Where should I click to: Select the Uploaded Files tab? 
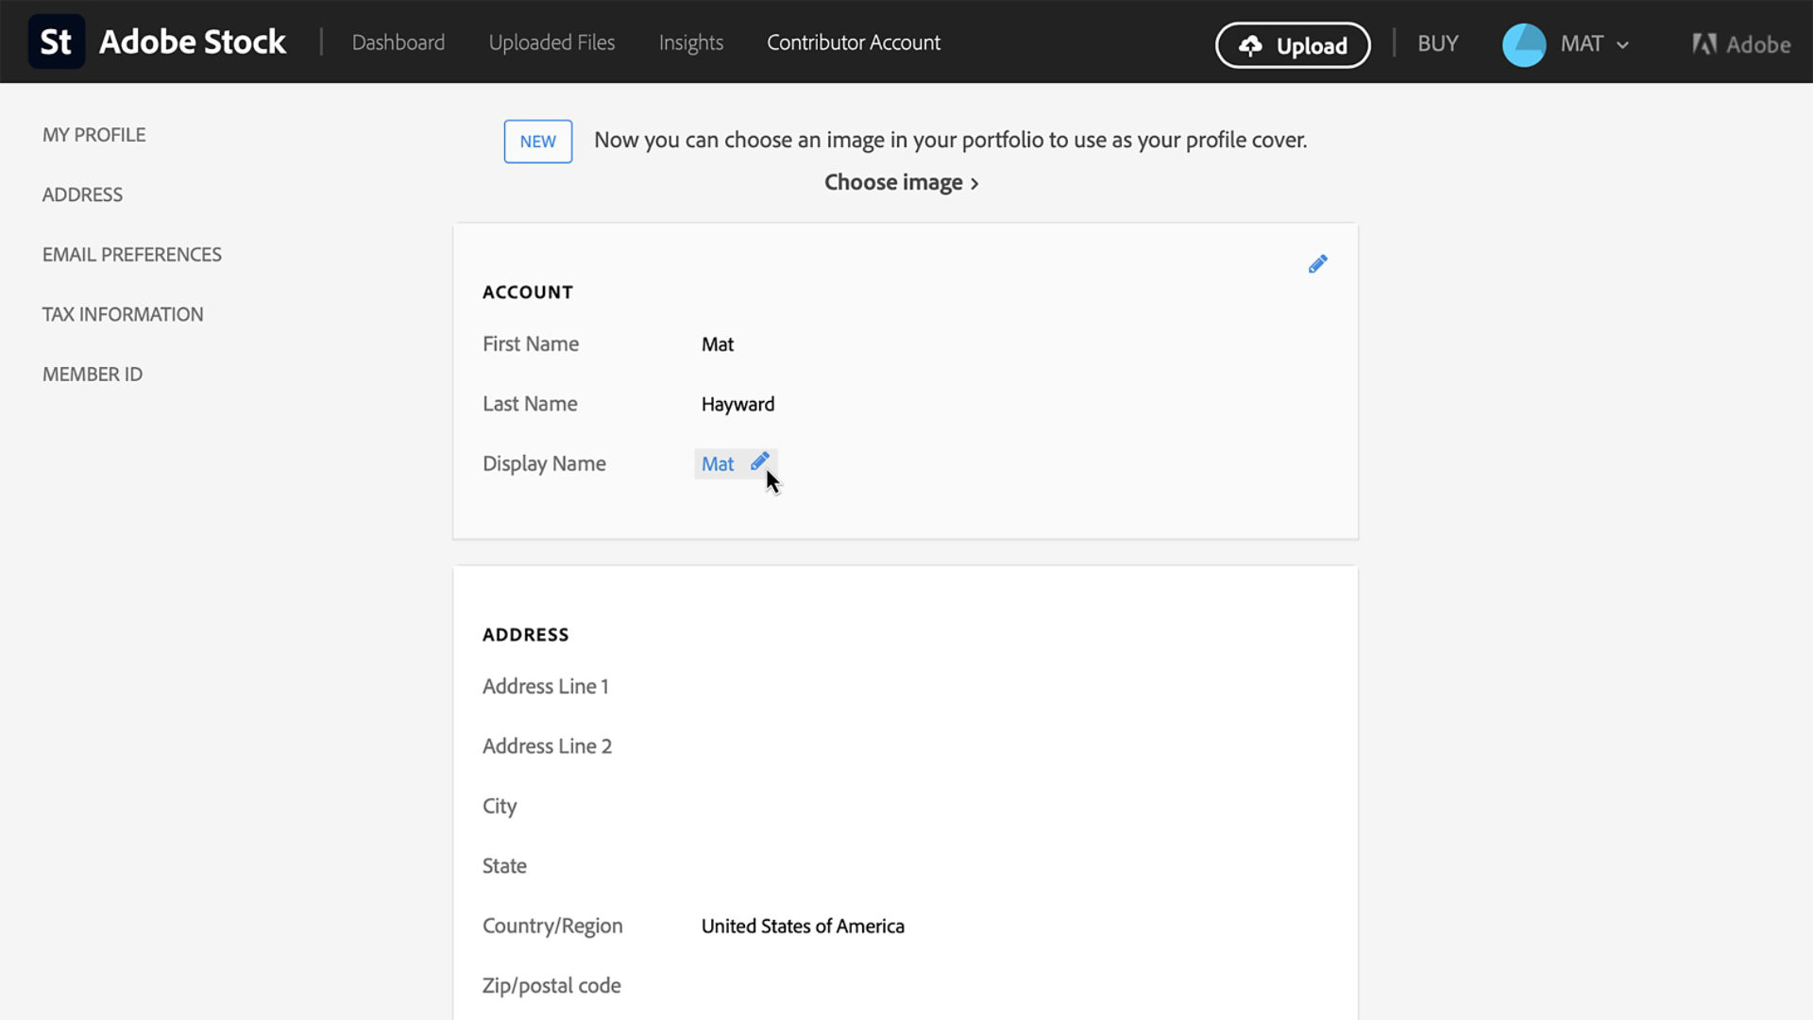[551, 42]
